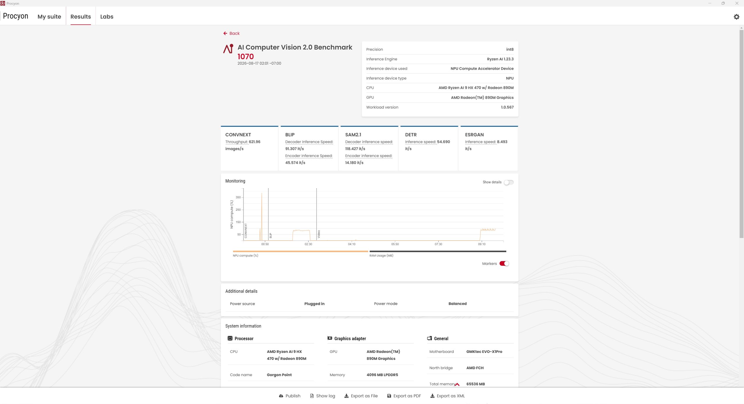Click the Processor chip icon
This screenshot has height=404, width=744.
point(230,338)
